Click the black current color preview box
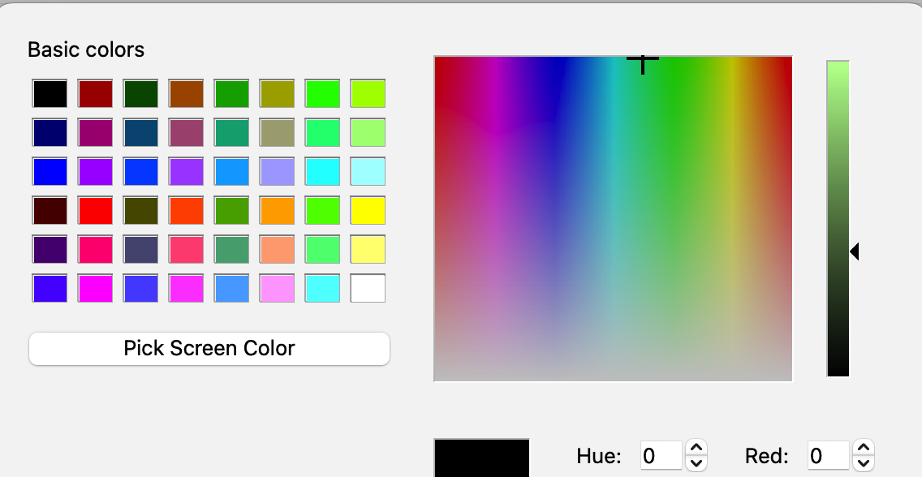 point(481,458)
